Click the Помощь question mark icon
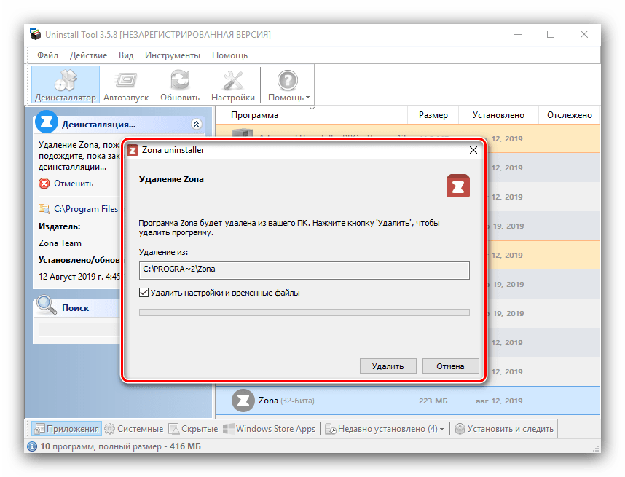This screenshot has height=477, width=625. pyautogui.click(x=288, y=80)
